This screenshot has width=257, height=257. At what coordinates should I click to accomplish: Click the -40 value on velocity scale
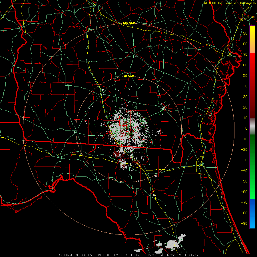244,171
